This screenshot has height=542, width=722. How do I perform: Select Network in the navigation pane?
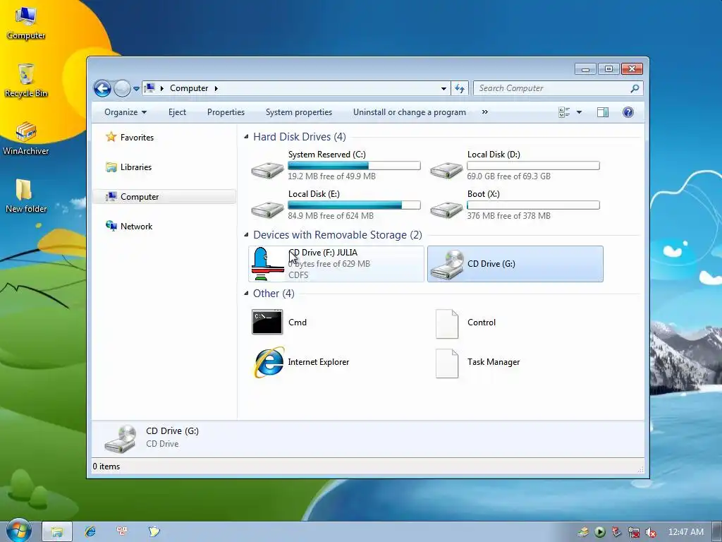(x=130, y=227)
